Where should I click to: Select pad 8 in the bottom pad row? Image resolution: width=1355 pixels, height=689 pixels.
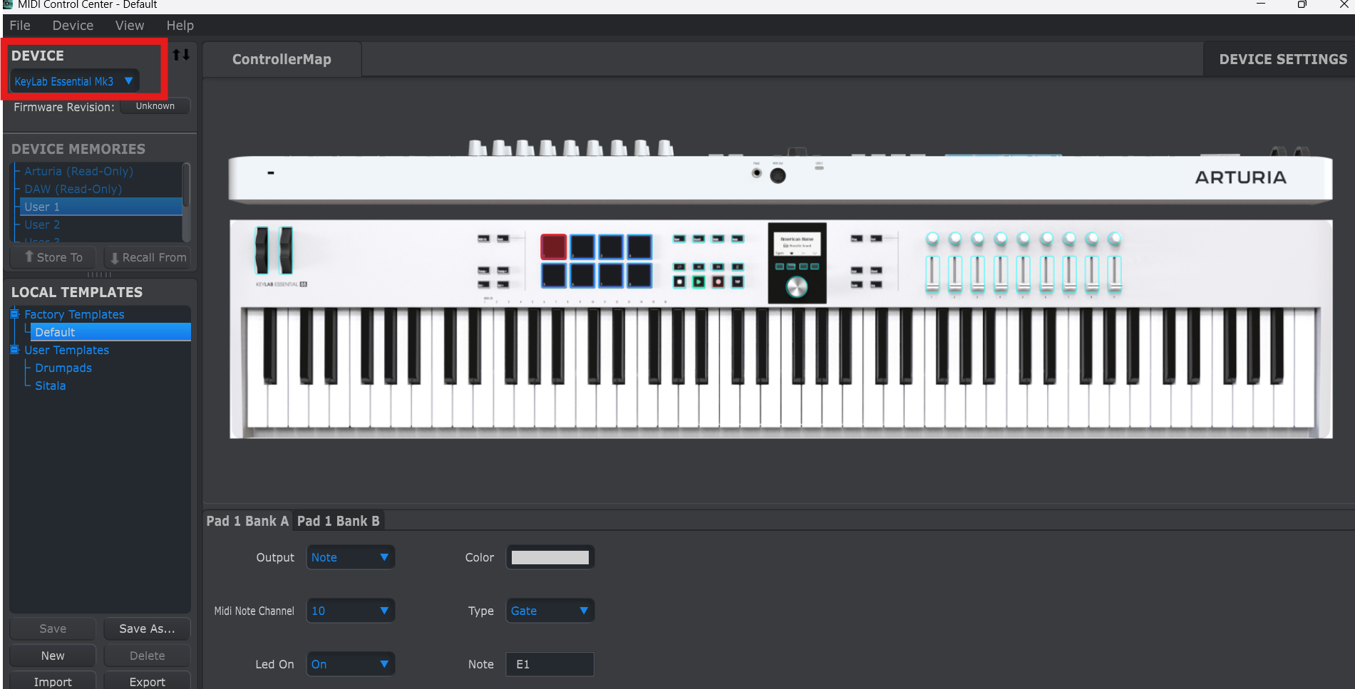tap(639, 276)
